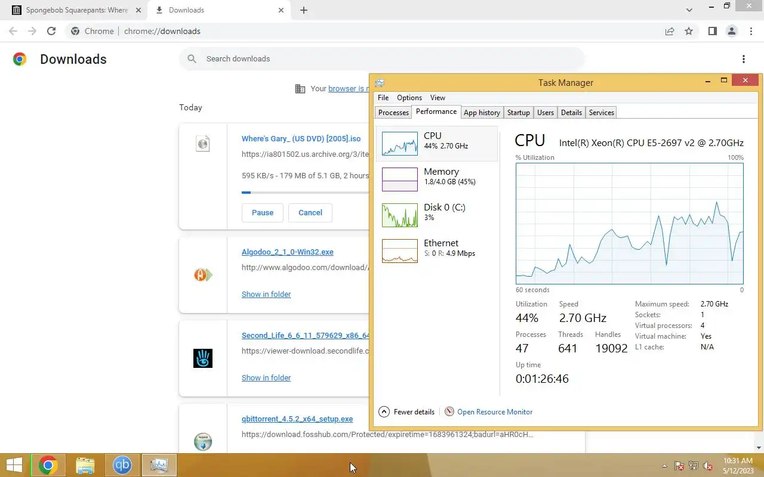Switch to the Users tab
The image size is (764, 477).
click(546, 113)
